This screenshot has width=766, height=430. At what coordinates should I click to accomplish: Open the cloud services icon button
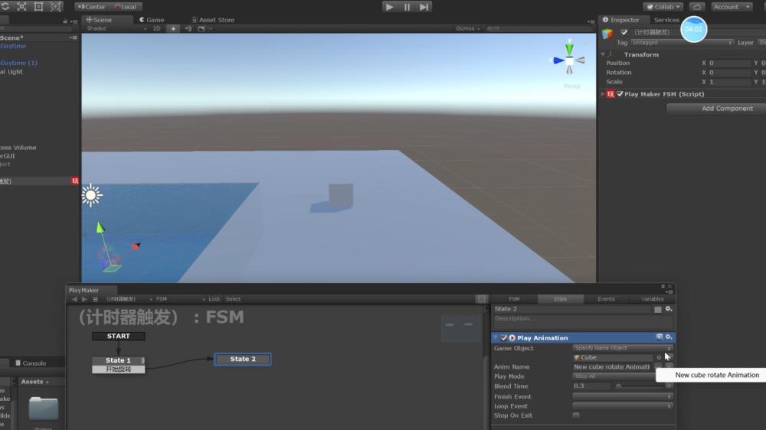[x=697, y=7]
